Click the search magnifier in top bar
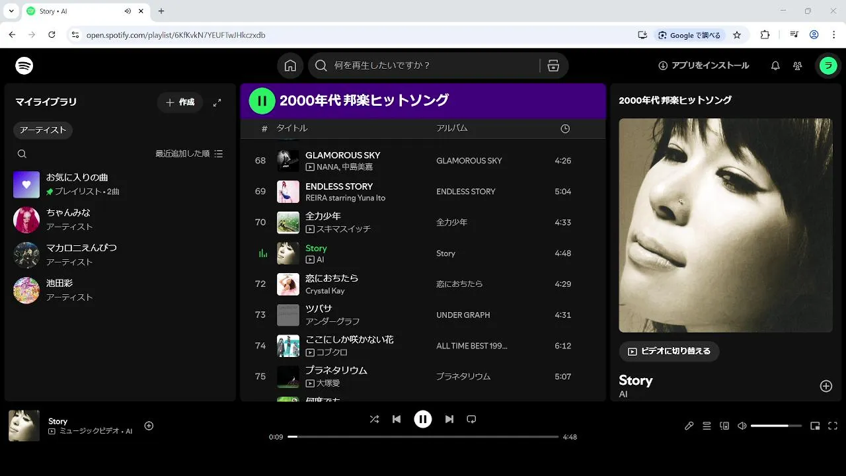The height and width of the screenshot is (476, 846). point(321,65)
